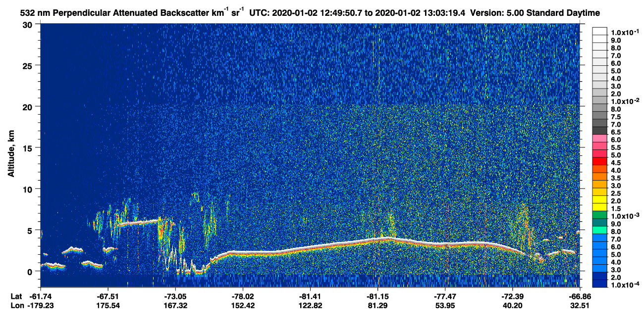Click the latitude value -73.05
Image resolution: width=644 pixels, height=330 pixels.
[175, 296]
